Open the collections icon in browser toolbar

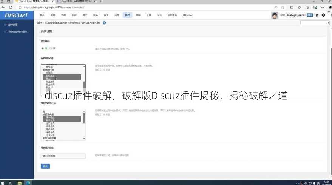307,8
